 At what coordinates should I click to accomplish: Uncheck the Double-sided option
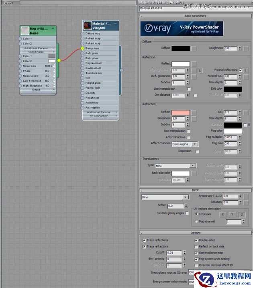196,240
